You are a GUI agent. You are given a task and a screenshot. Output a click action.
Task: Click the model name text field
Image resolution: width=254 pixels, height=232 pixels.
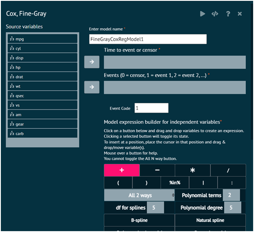pyautogui.click(x=148, y=39)
